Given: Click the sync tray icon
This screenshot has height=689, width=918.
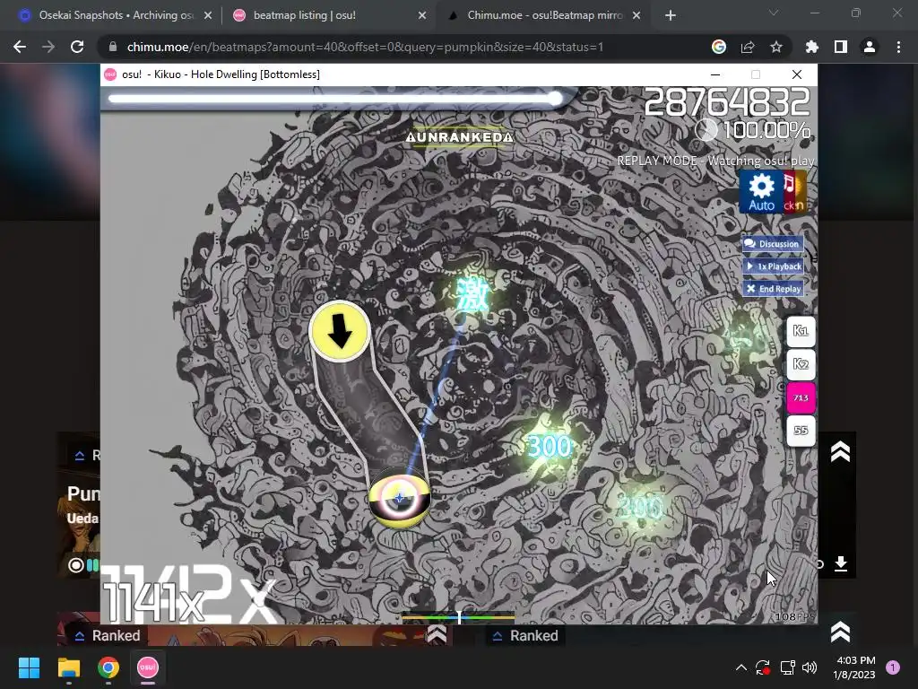Looking at the screenshot, I should point(762,667).
